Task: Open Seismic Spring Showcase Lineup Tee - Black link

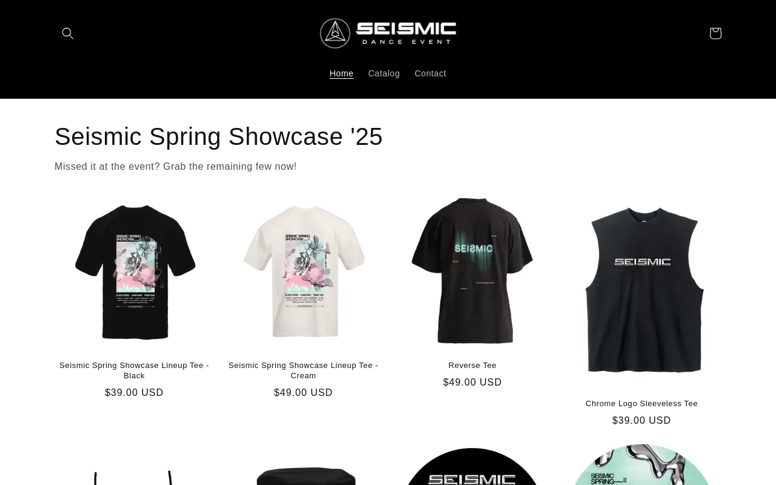Action: pyautogui.click(x=134, y=370)
